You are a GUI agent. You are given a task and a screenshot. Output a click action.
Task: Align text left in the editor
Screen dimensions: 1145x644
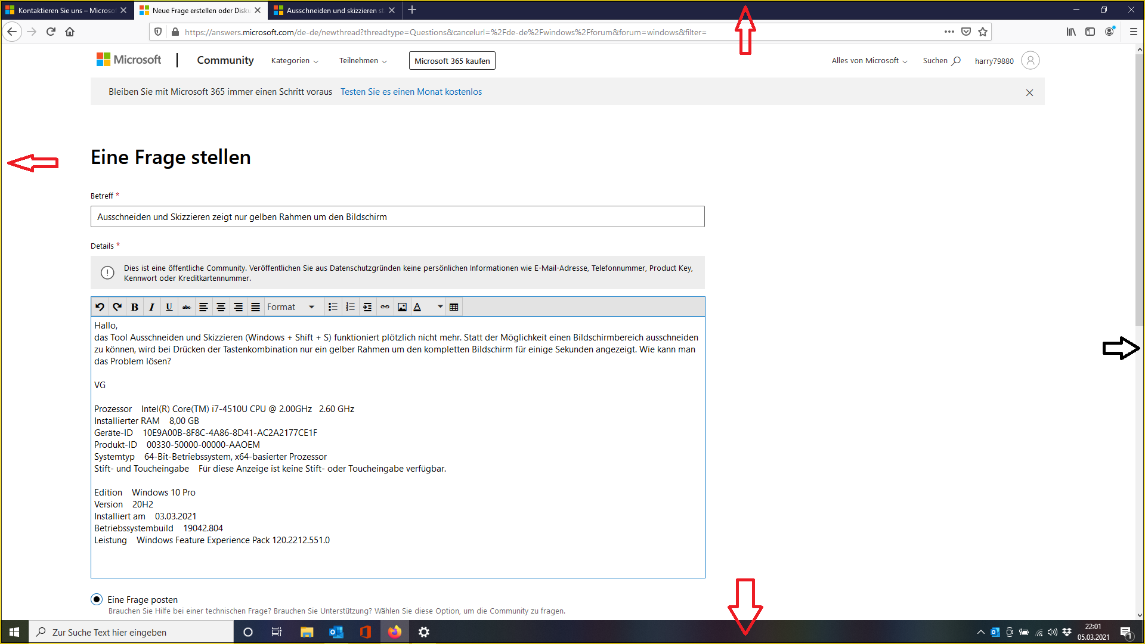[203, 307]
